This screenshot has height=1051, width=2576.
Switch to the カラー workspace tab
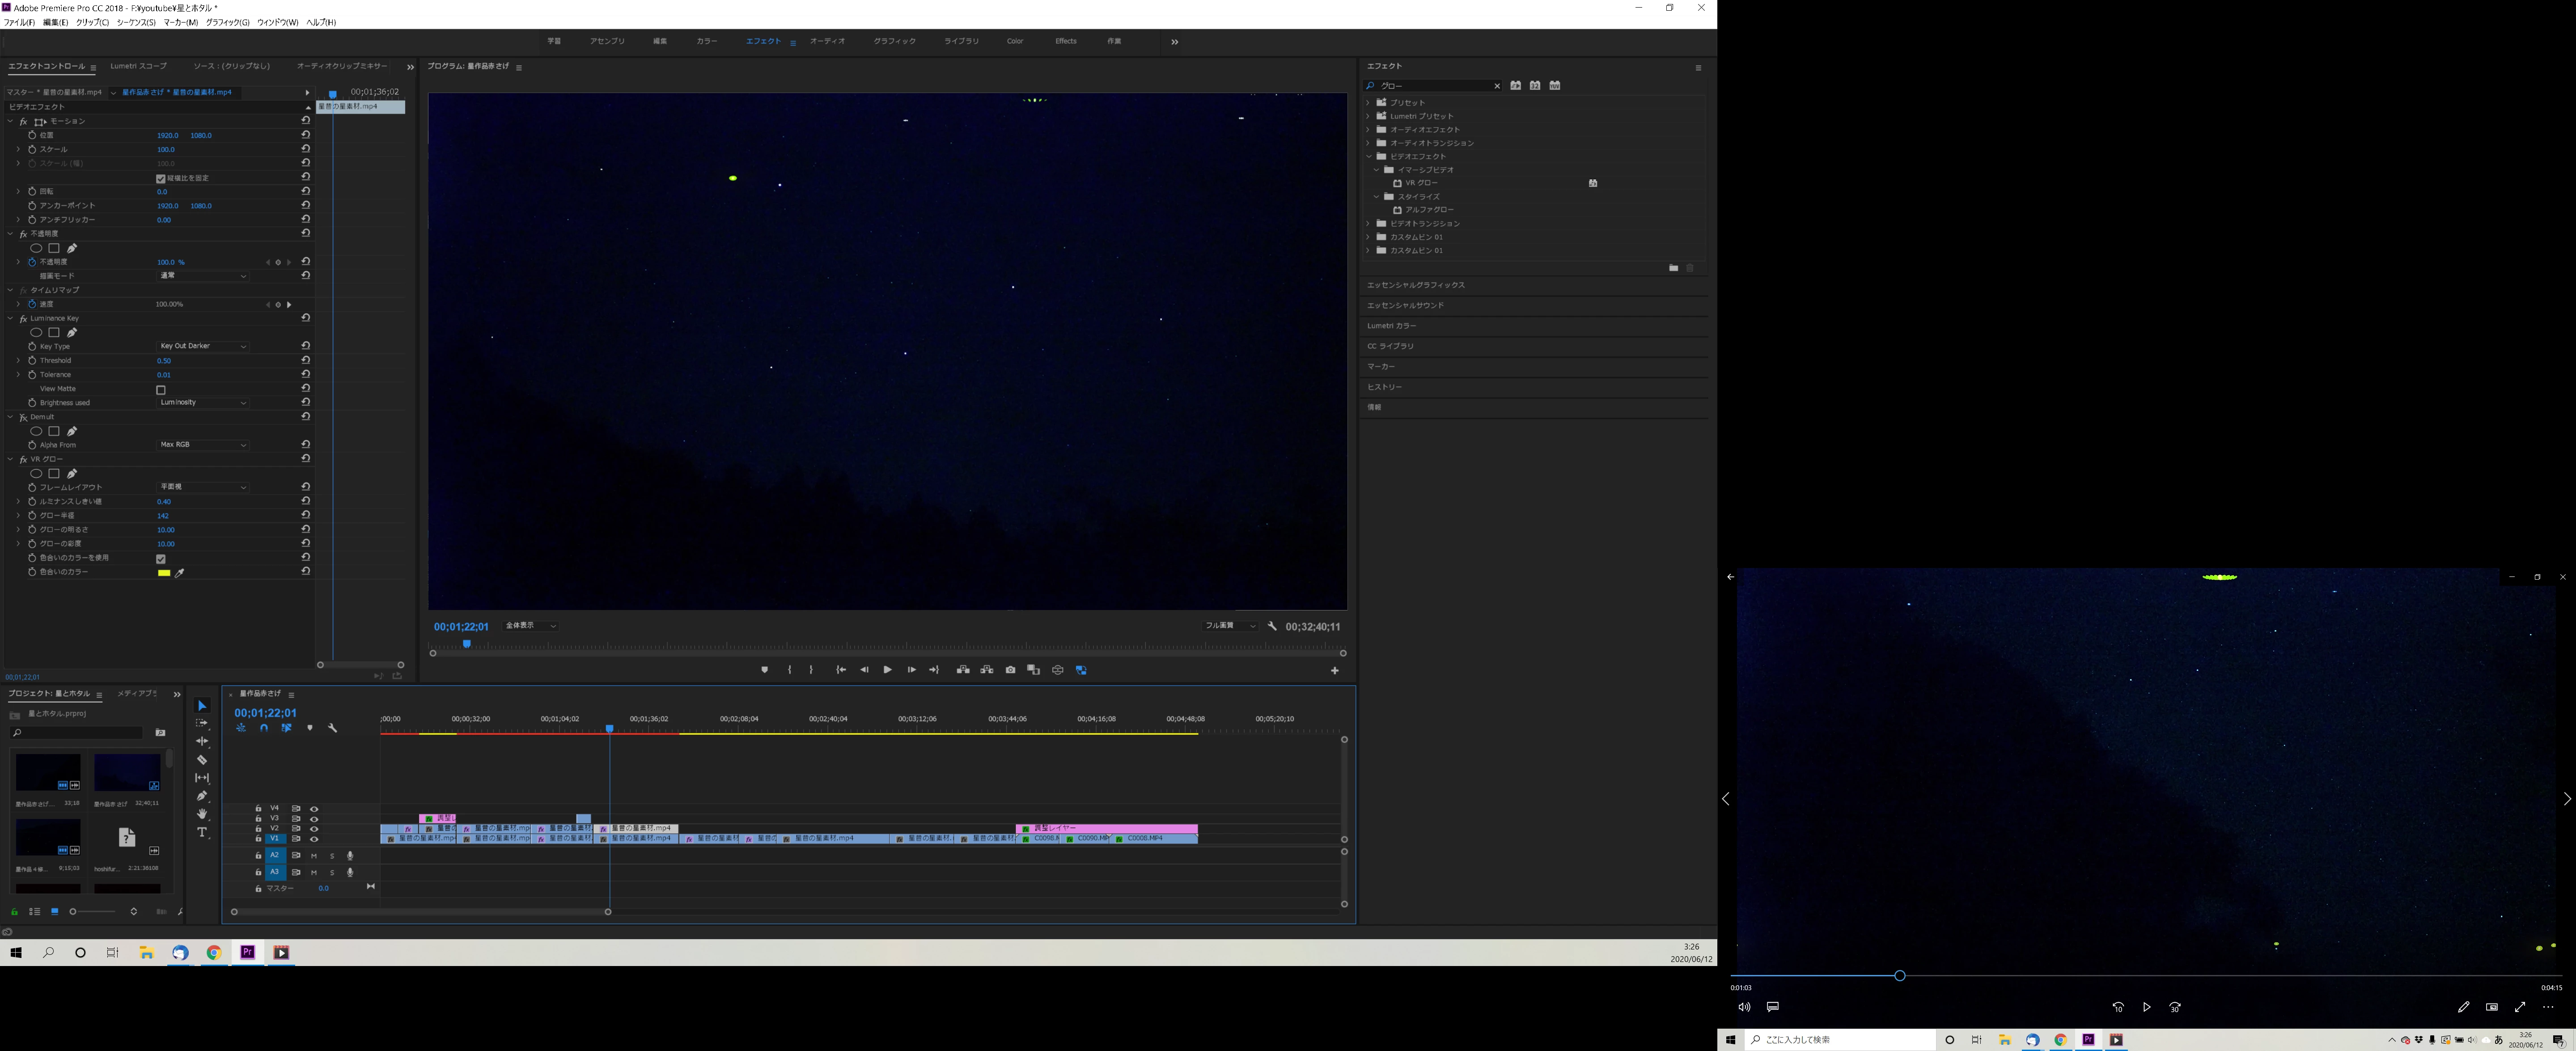[707, 41]
